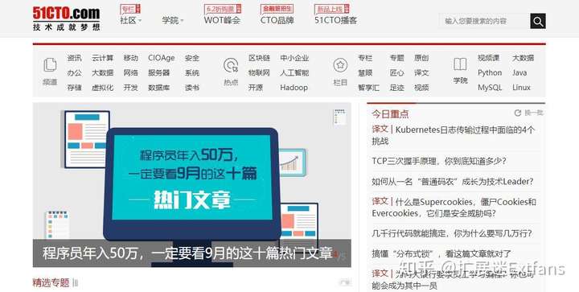579x292 pixels.
Task: Open the 智享汇 column link
Action: click(x=368, y=88)
